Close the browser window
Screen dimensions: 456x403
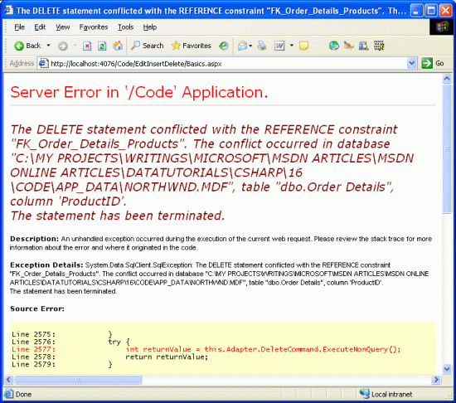pos(445,11)
